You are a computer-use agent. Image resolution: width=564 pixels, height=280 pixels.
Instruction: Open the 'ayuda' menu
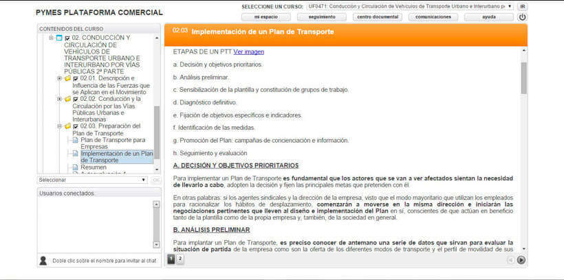tap(489, 17)
